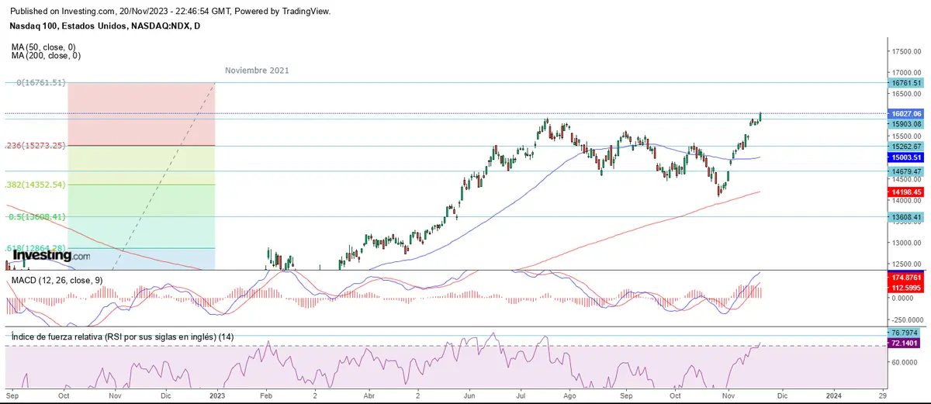
Task: Click the blue 16027.06 current price tag
Action: pos(906,113)
